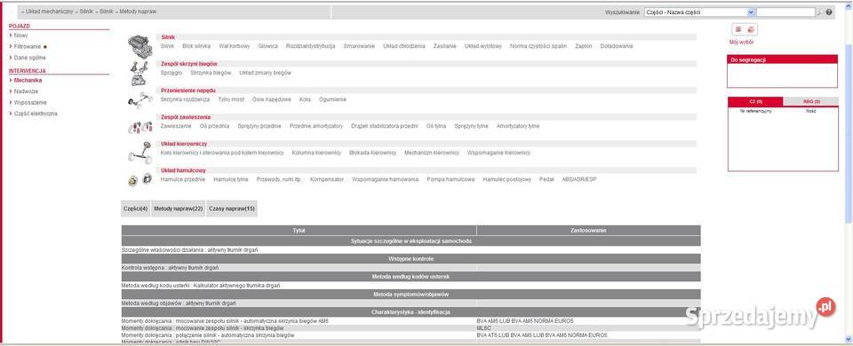Open the Hamulce przednie link
Viewport: 853px width, 346px height.
coord(183,179)
